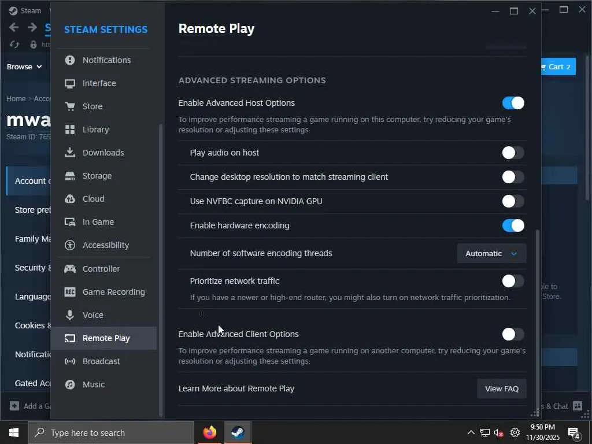
Task: Click the Music note icon
Action: [x=70, y=384]
